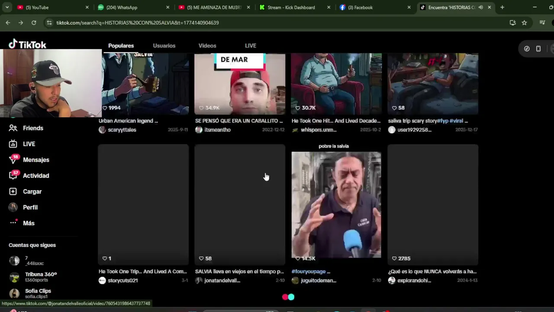554x312 pixels.
Task: Click the Cargar upload plus icon
Action: 13,192
